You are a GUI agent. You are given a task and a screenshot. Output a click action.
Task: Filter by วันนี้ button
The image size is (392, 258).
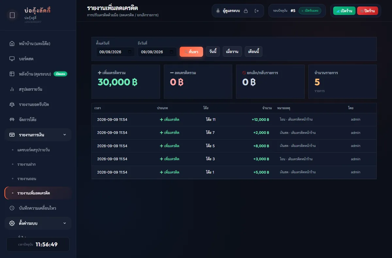coord(213,52)
